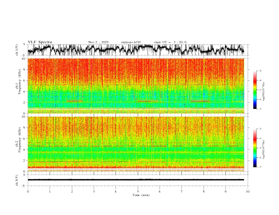Click time axis tick label '5'

click(138, 191)
